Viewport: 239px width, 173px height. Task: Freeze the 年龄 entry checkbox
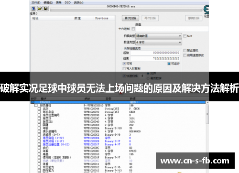[x=39, y=128]
